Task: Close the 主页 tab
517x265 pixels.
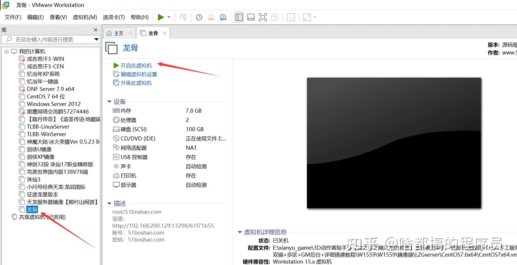Action: coord(130,33)
